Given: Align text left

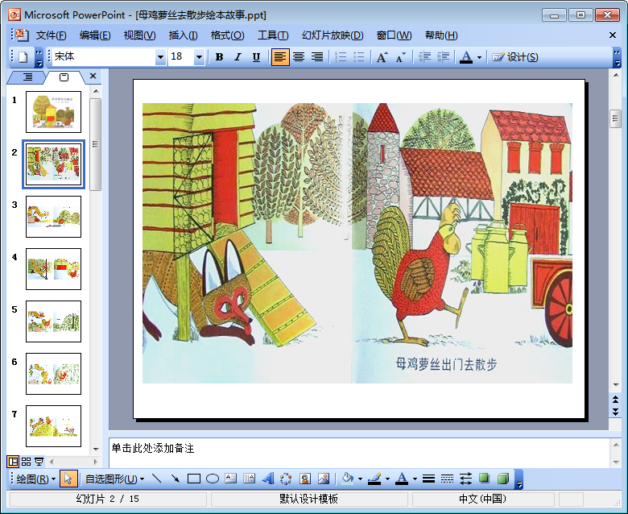Looking at the screenshot, I should (x=279, y=57).
